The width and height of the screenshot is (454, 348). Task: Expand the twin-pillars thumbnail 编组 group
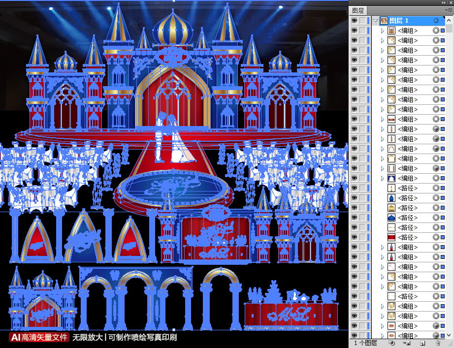tap(383, 168)
